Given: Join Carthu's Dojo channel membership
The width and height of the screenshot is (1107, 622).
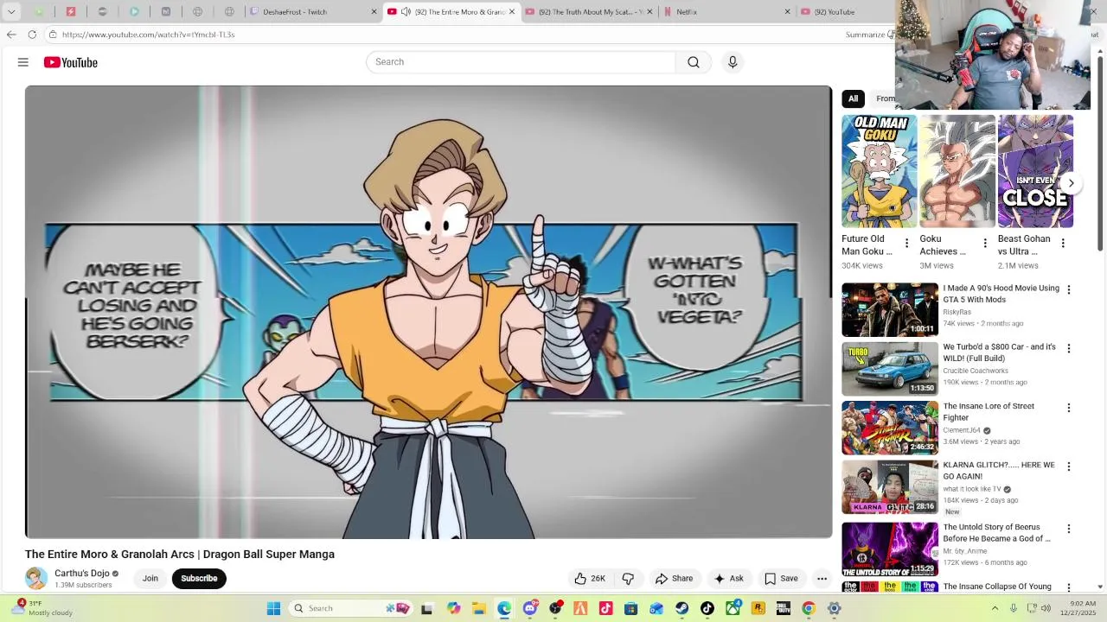Looking at the screenshot, I should tap(150, 579).
